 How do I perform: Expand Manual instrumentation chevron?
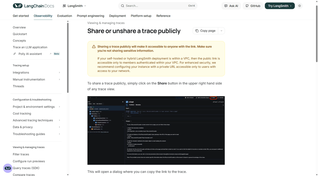59,80
